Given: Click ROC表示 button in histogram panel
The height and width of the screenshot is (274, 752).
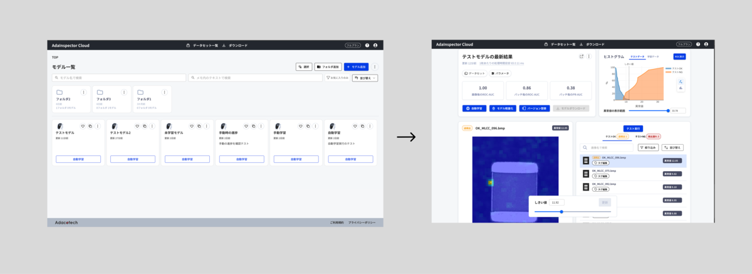Looking at the screenshot, I should point(679,56).
